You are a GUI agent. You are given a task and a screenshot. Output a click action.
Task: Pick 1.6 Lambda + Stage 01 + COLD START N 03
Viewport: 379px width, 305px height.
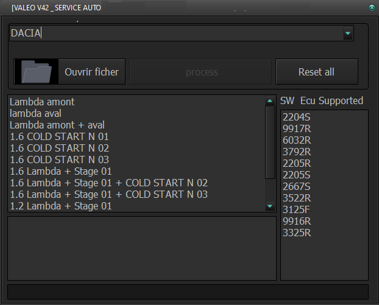(109, 195)
